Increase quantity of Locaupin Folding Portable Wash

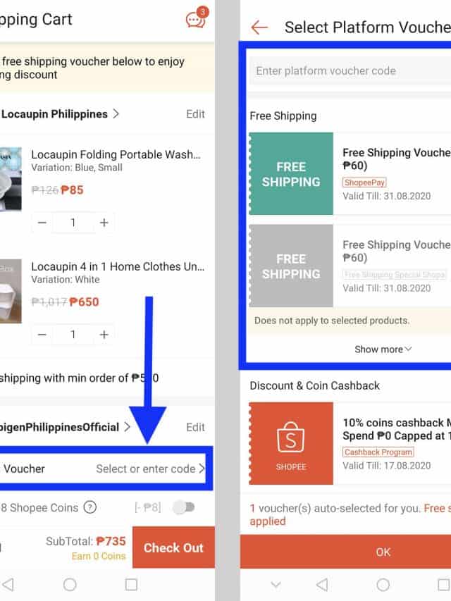click(x=104, y=223)
